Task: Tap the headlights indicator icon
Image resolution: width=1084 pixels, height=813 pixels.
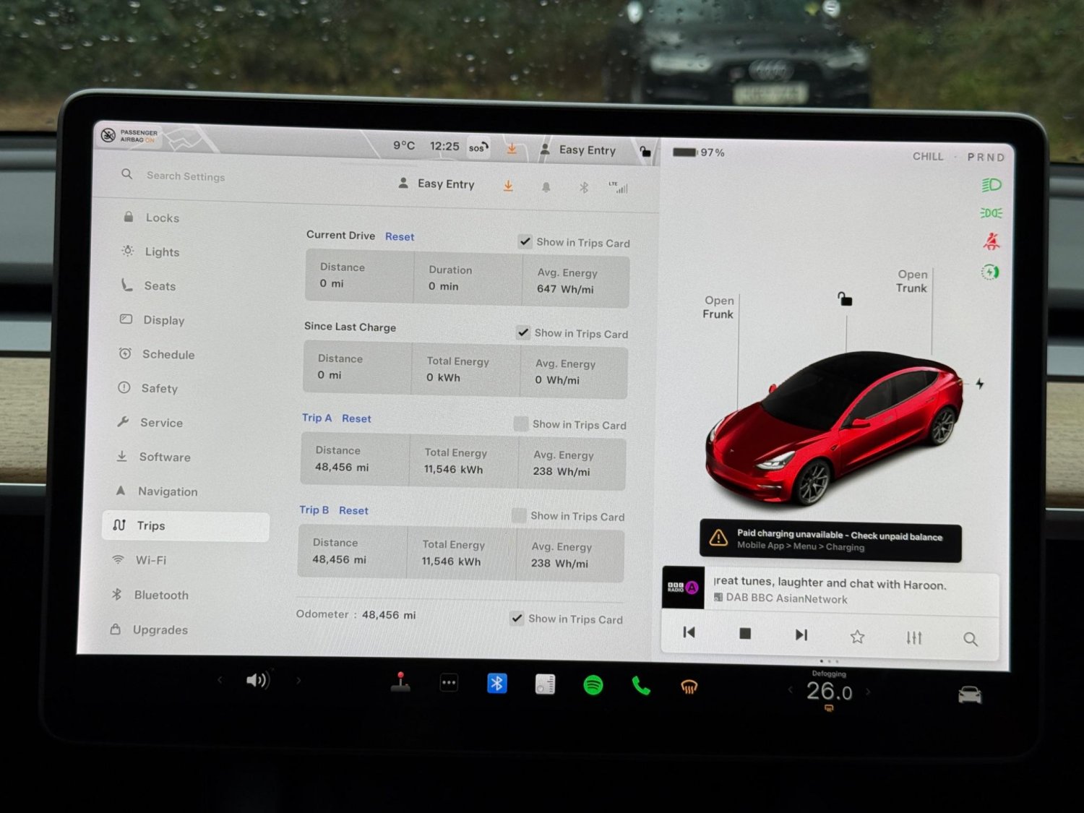Action: tap(991, 185)
